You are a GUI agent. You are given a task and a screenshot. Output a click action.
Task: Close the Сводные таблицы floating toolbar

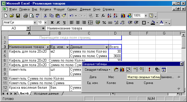pos(181,64)
